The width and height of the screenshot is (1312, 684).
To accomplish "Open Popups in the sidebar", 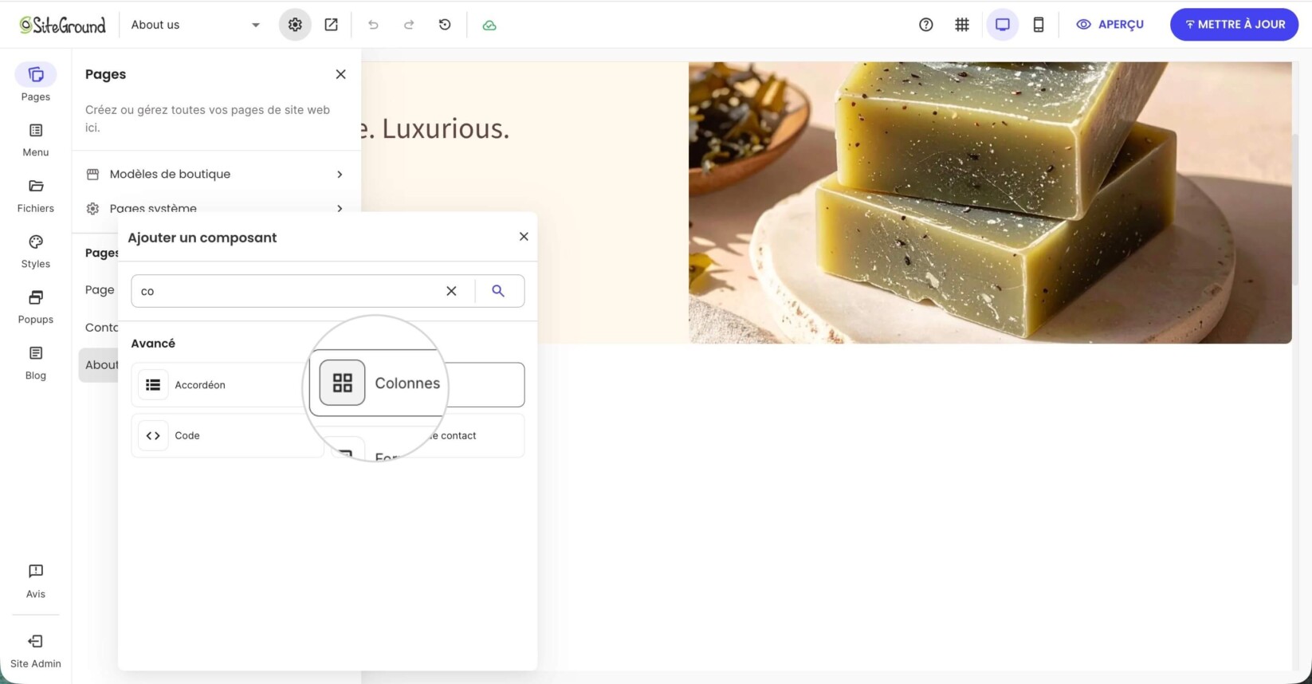I will (x=36, y=307).
